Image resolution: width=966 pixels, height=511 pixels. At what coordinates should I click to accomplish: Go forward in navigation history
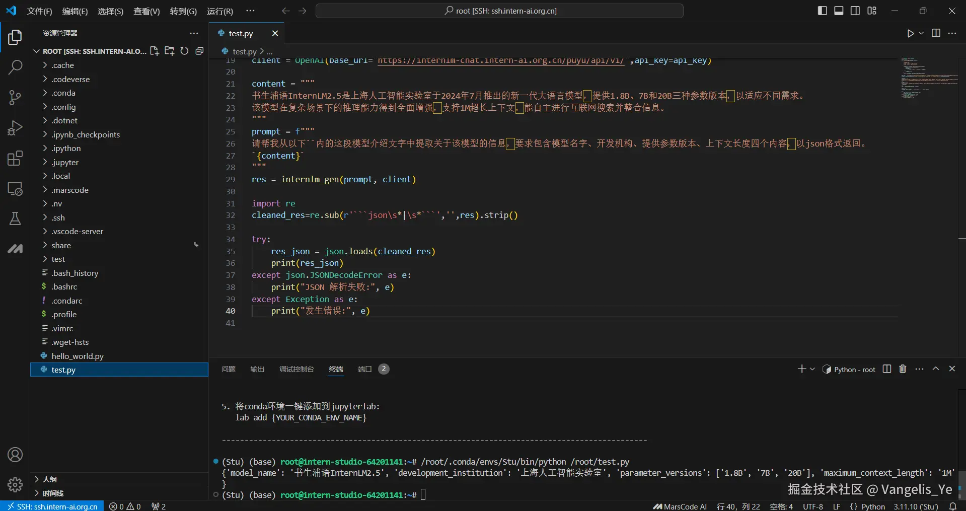(x=303, y=11)
